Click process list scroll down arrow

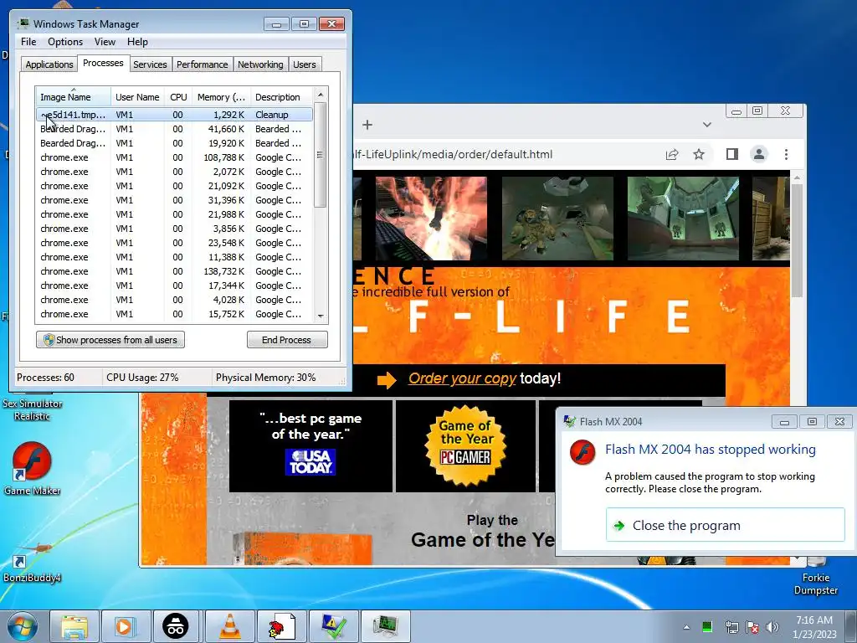(x=321, y=316)
